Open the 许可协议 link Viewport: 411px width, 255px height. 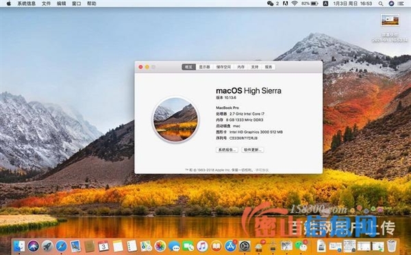[x=262, y=170]
